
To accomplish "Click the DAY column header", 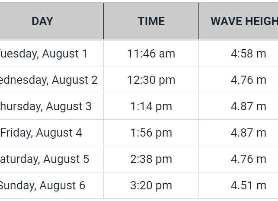I will [42, 21].
